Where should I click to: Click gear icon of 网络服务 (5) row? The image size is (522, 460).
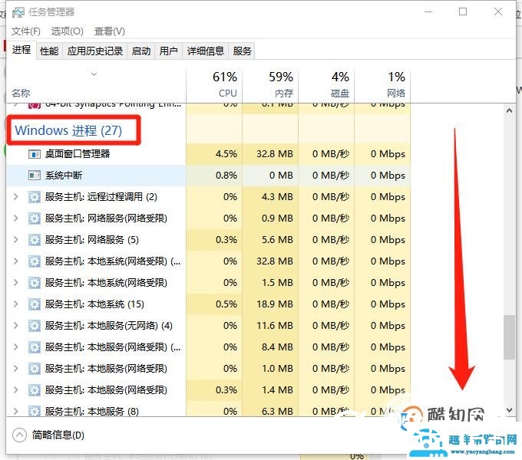tap(35, 240)
